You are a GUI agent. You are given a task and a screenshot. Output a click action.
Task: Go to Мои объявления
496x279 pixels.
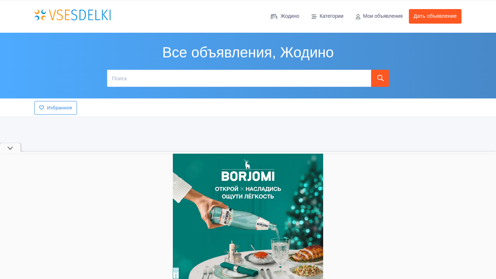point(383,16)
